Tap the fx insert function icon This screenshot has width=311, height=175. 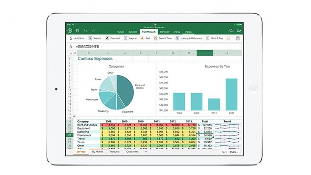[x=71, y=46]
